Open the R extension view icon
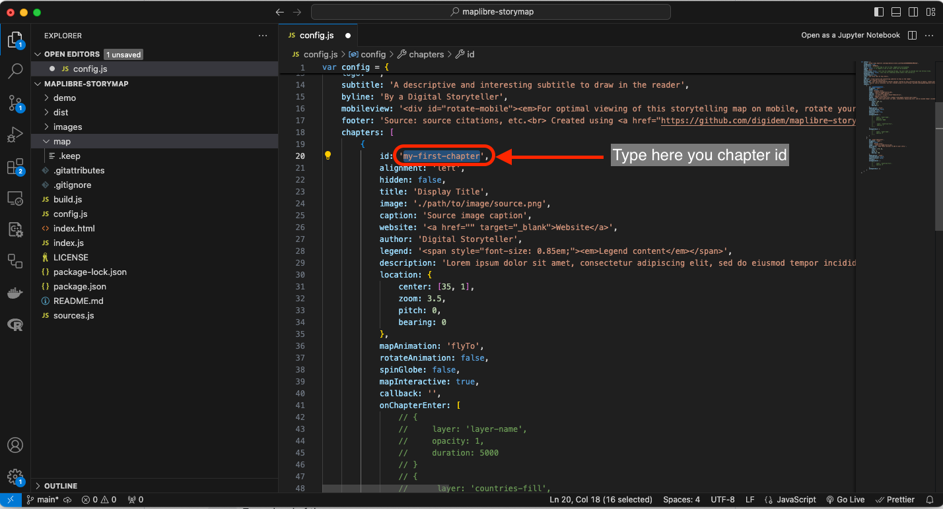The width and height of the screenshot is (943, 509). 15,324
